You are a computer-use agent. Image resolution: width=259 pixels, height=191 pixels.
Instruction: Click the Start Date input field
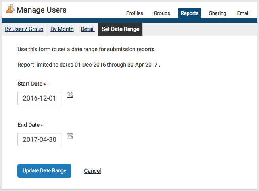pyautogui.click(x=40, y=98)
